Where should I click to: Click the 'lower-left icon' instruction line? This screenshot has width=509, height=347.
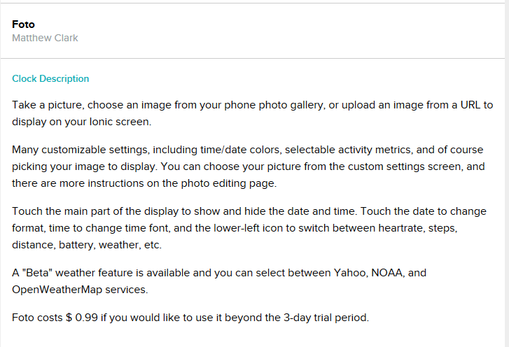pyautogui.click(x=235, y=228)
